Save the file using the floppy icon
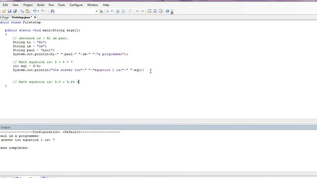The image size is (317, 178). (x=9, y=11)
